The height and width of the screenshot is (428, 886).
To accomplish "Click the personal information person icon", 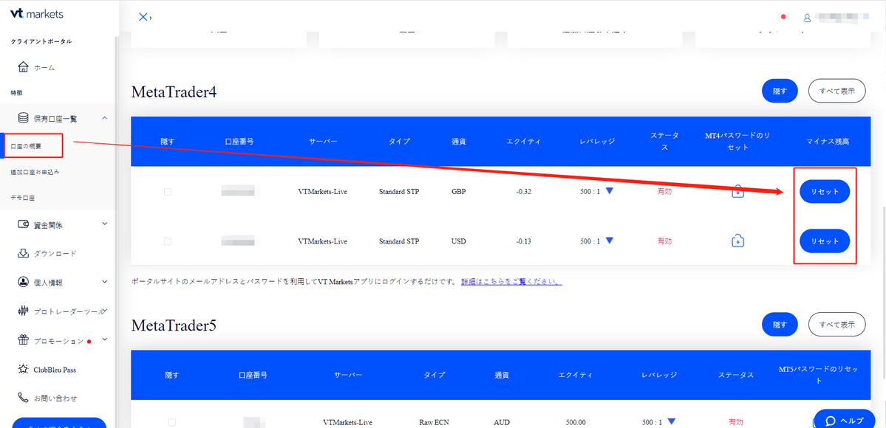I will (23, 281).
